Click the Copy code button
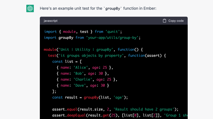 [173, 21]
